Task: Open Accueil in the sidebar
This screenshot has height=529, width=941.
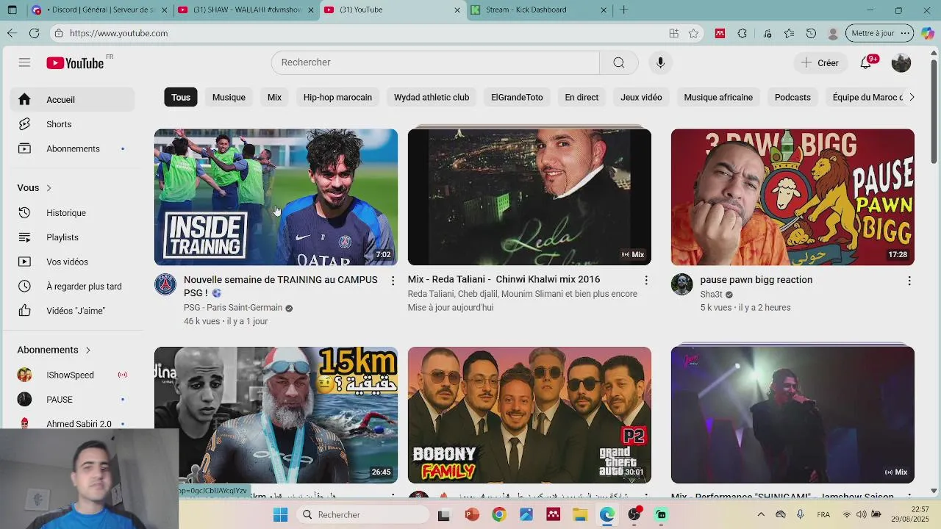Action: (72, 99)
